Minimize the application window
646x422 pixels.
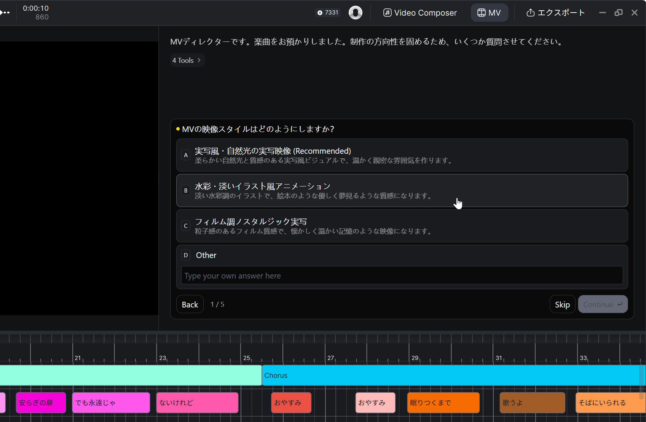[x=602, y=13]
